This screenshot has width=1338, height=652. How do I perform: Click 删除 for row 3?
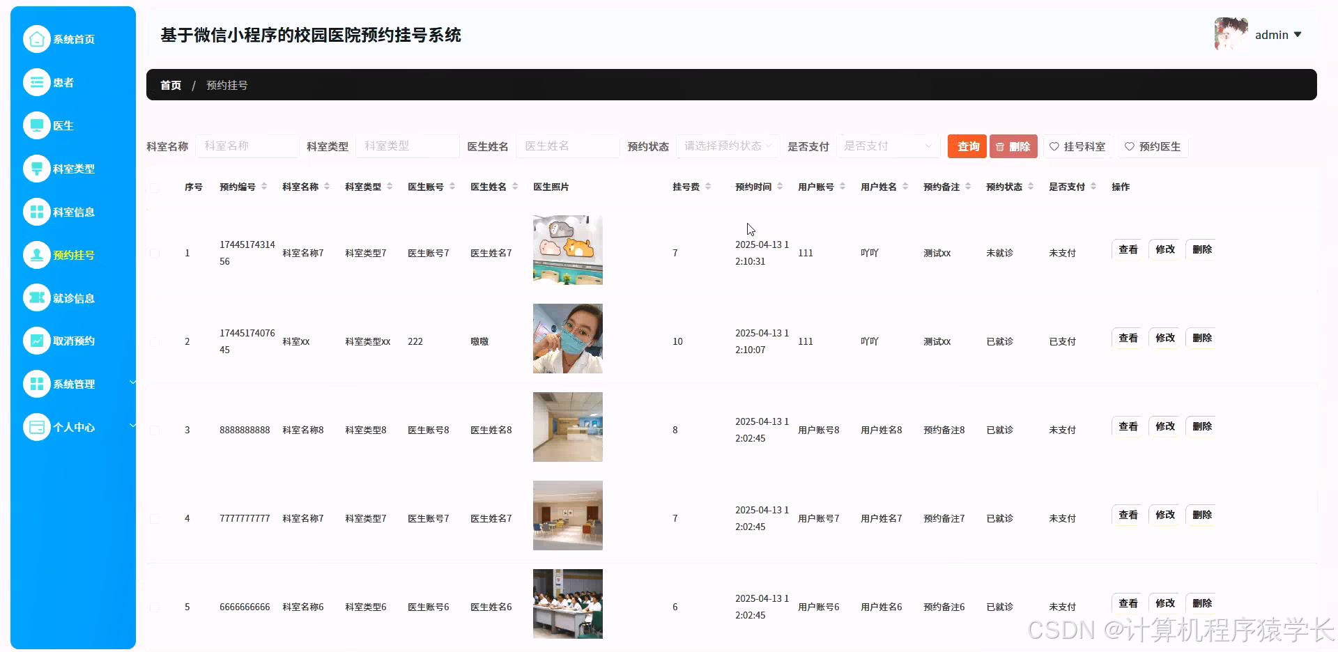click(x=1201, y=426)
